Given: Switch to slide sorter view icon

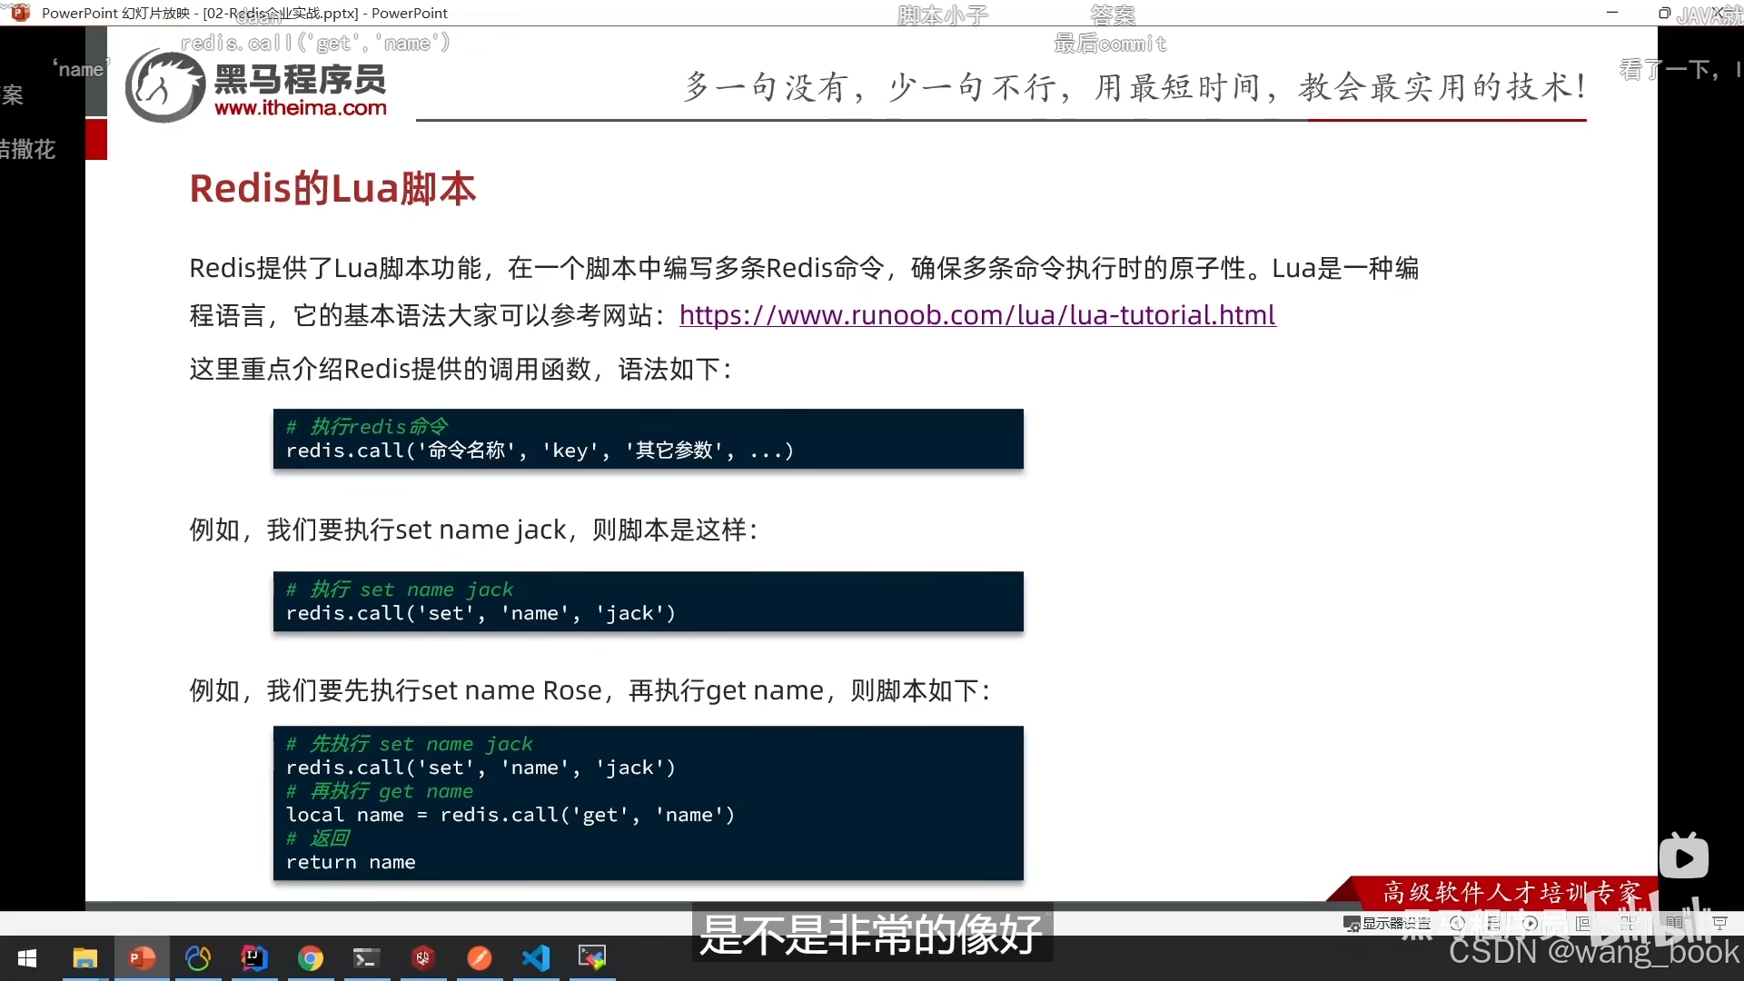Looking at the screenshot, I should [x=1629, y=923].
